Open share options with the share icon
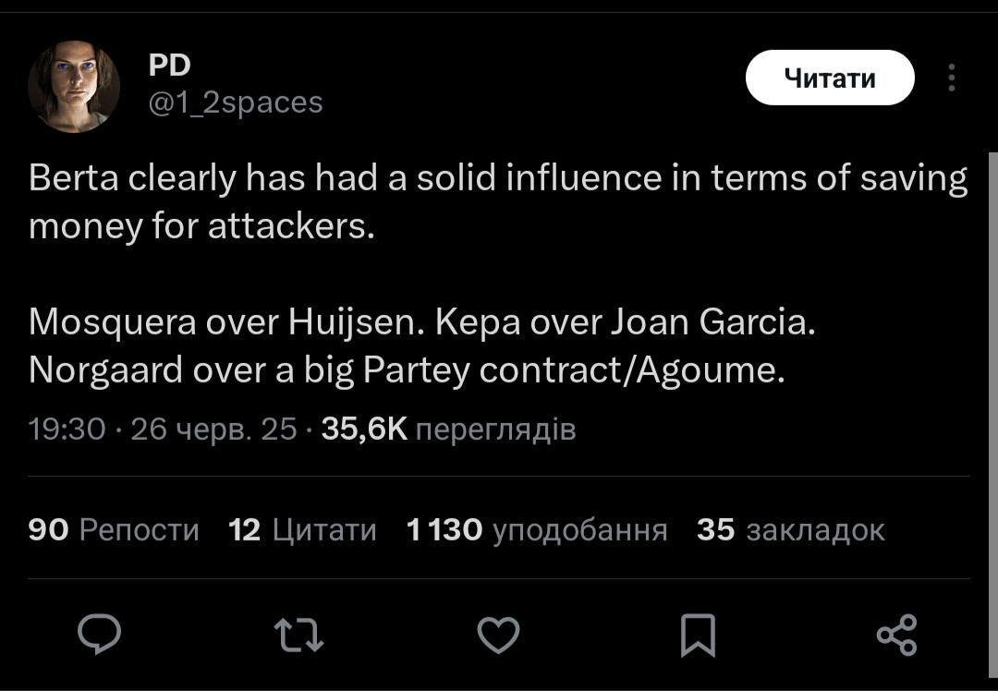The width and height of the screenshot is (998, 691). tap(896, 635)
